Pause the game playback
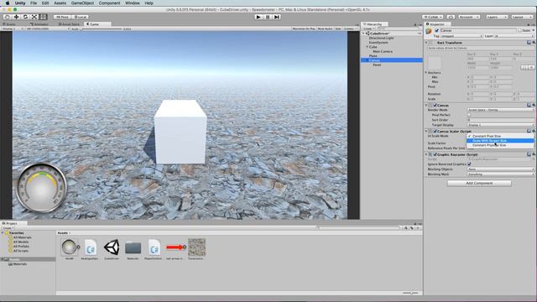This screenshot has width=537, height=302. [268, 17]
